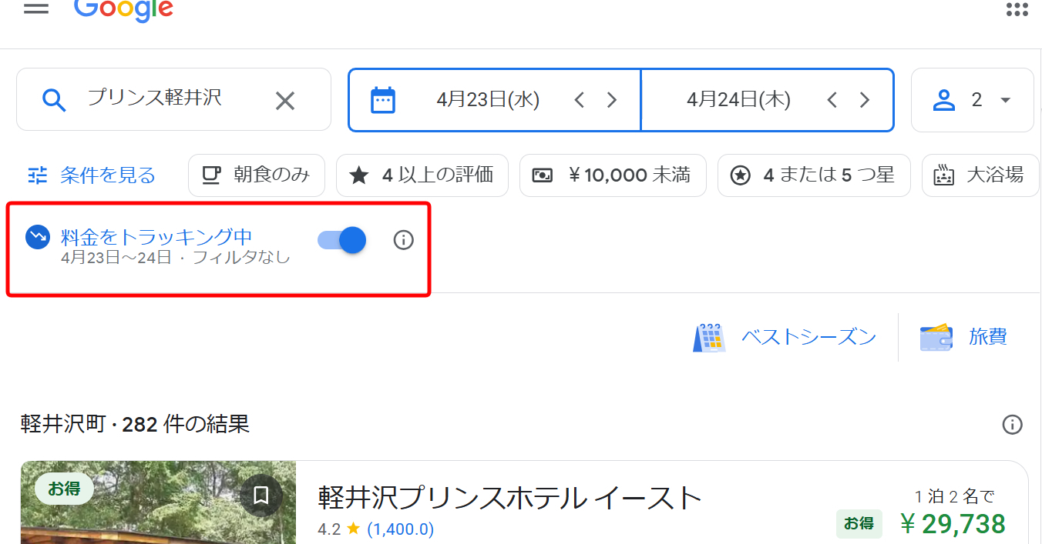Open 条件を見る filter options

(92, 175)
